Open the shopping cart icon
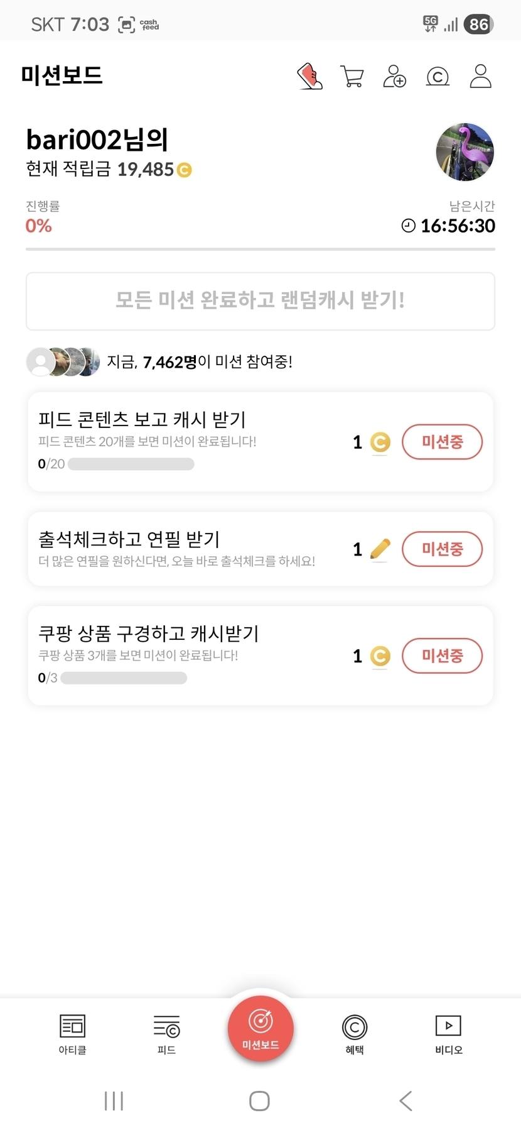Image resolution: width=521 pixels, height=1130 pixels. 352,77
